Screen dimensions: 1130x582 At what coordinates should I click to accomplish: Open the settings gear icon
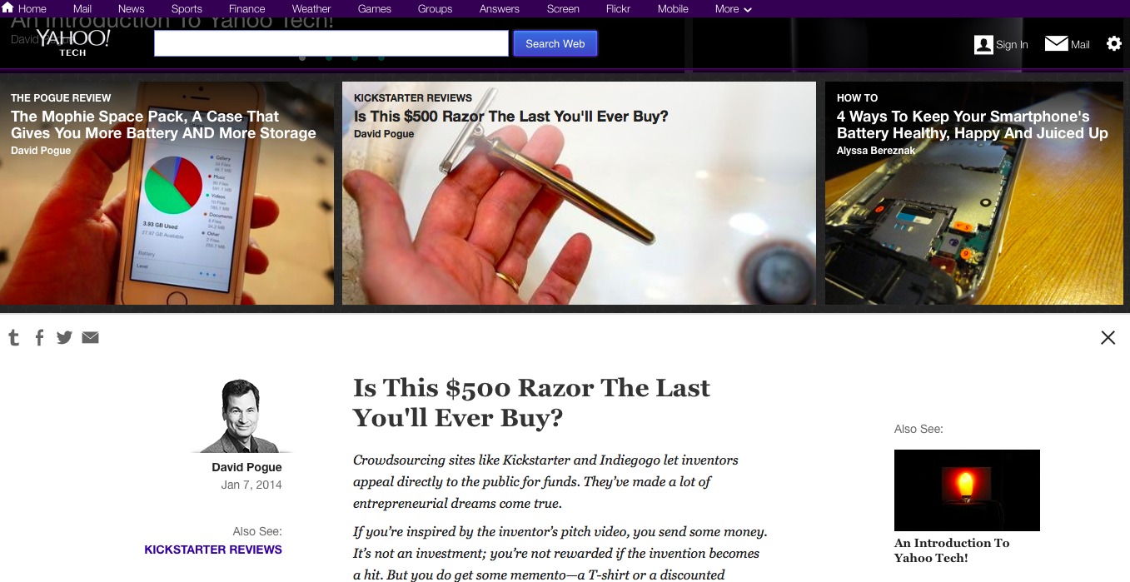coord(1114,43)
